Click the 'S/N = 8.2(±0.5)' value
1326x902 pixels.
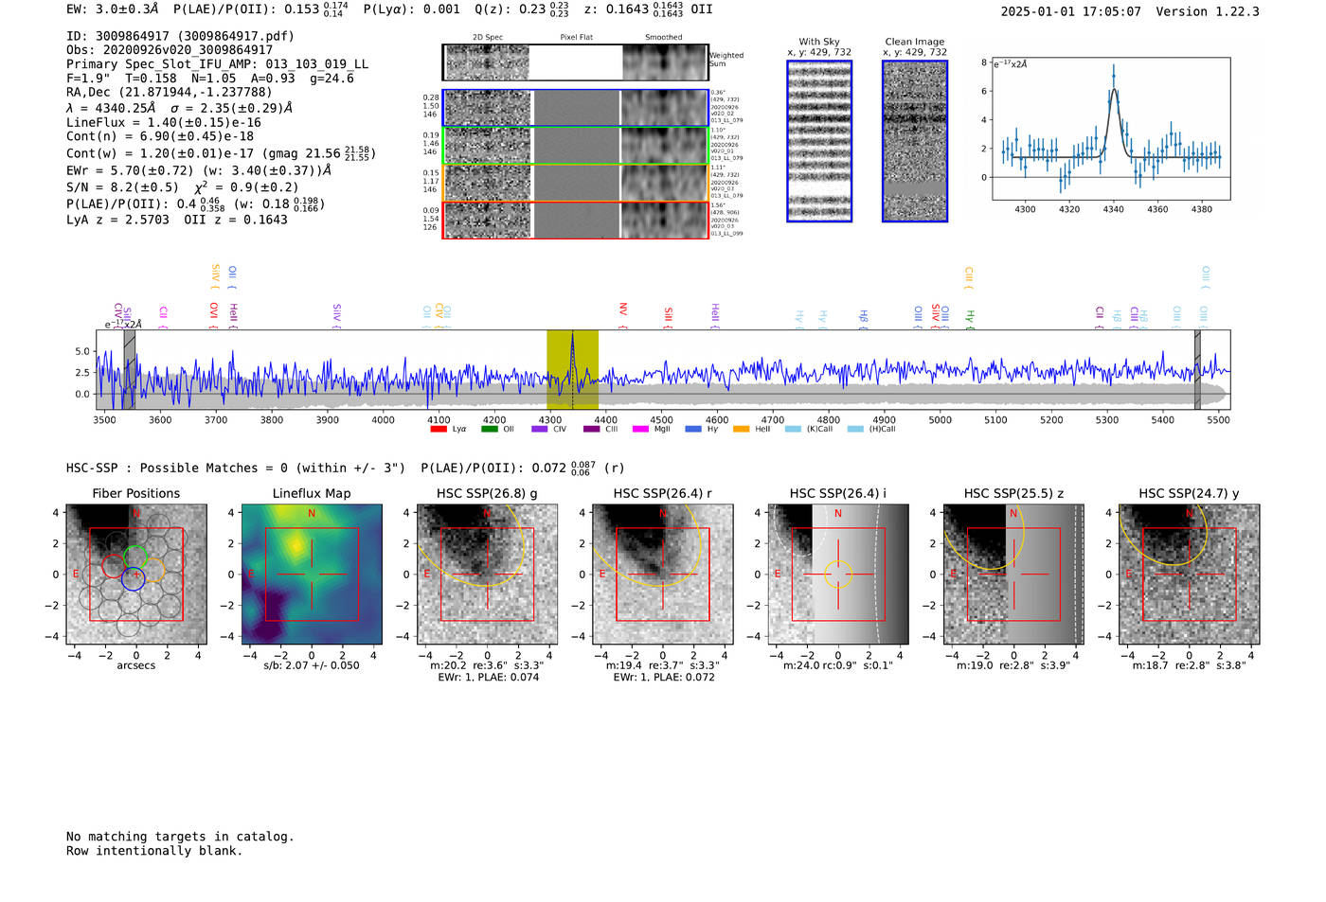(x=122, y=187)
